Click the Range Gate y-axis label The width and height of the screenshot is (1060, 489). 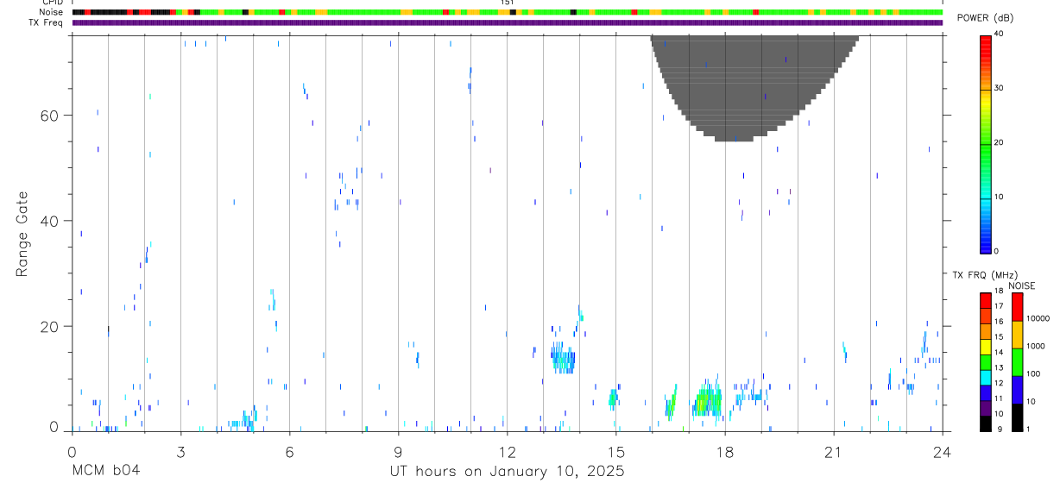22,233
